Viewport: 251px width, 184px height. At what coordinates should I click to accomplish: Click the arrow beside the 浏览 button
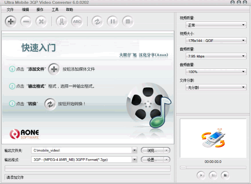click(x=167, y=150)
